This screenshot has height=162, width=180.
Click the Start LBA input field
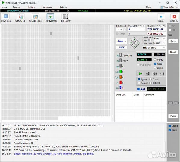(x=137, y=29)
